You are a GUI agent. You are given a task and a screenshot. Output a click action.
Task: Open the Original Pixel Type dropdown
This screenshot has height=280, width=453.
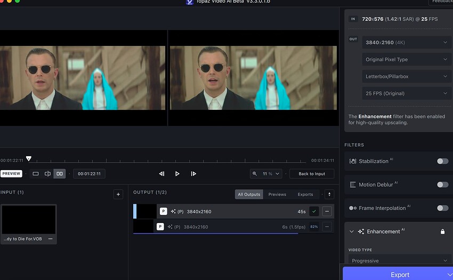pos(407,60)
